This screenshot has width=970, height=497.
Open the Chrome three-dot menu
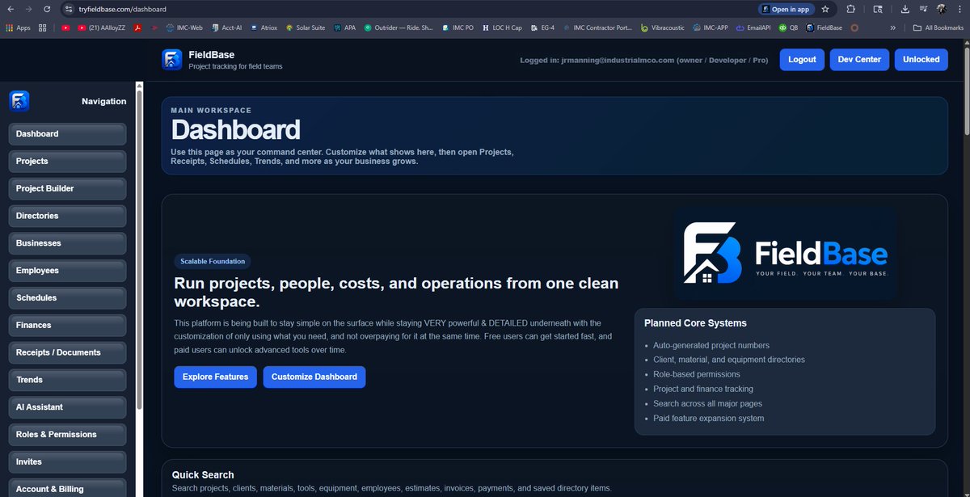coord(960,9)
